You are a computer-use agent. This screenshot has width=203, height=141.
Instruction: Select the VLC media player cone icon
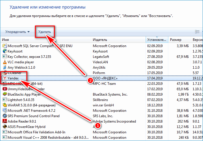[5, 62]
